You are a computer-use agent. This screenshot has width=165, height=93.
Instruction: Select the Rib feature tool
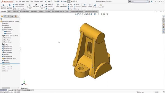coord(70,5)
